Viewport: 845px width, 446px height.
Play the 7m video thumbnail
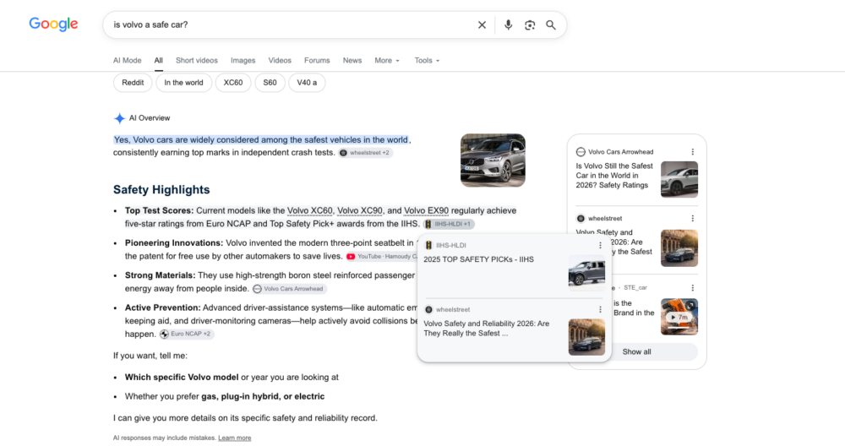coord(679,317)
